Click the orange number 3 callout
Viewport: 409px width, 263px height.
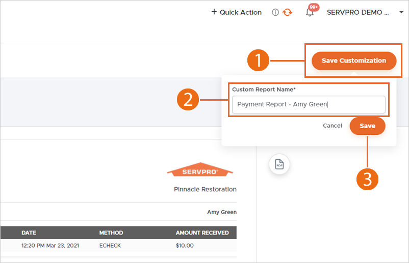click(367, 179)
